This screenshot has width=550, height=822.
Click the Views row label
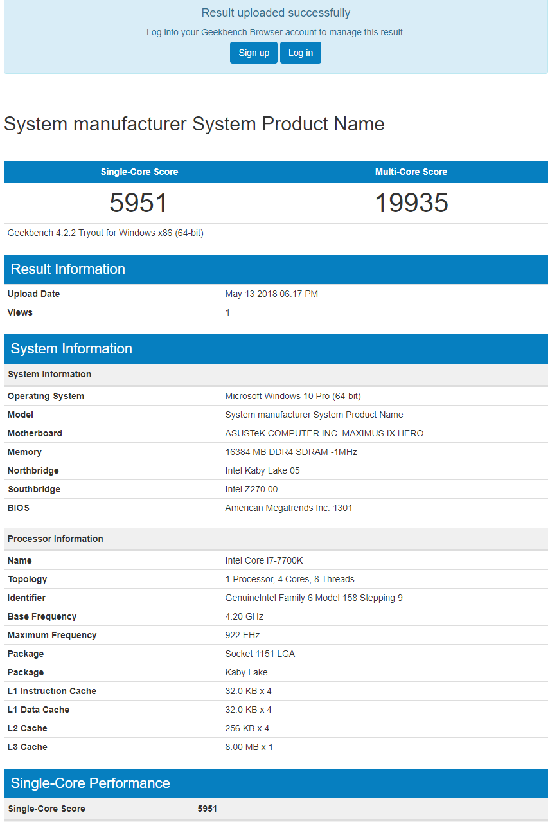point(20,312)
